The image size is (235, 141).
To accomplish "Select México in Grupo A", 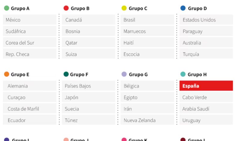I will [30, 20].
